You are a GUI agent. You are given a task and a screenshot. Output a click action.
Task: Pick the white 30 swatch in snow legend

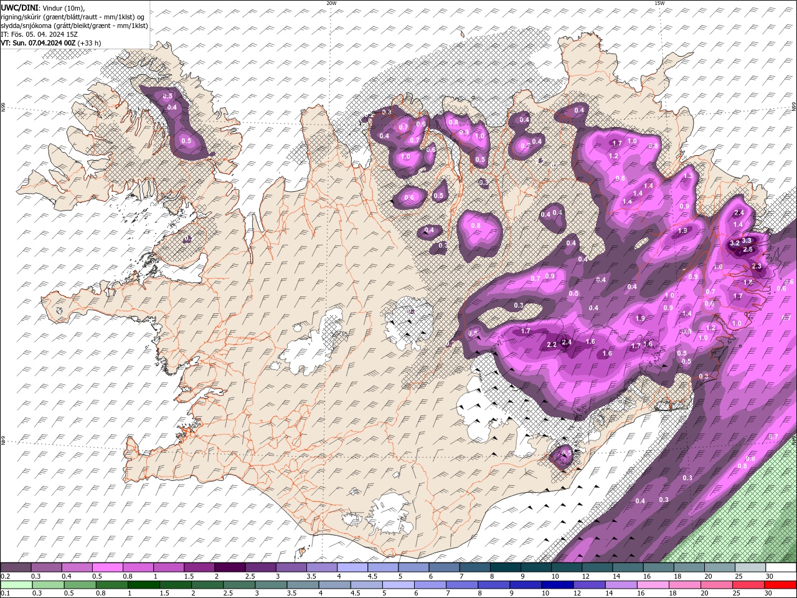[x=780, y=567]
